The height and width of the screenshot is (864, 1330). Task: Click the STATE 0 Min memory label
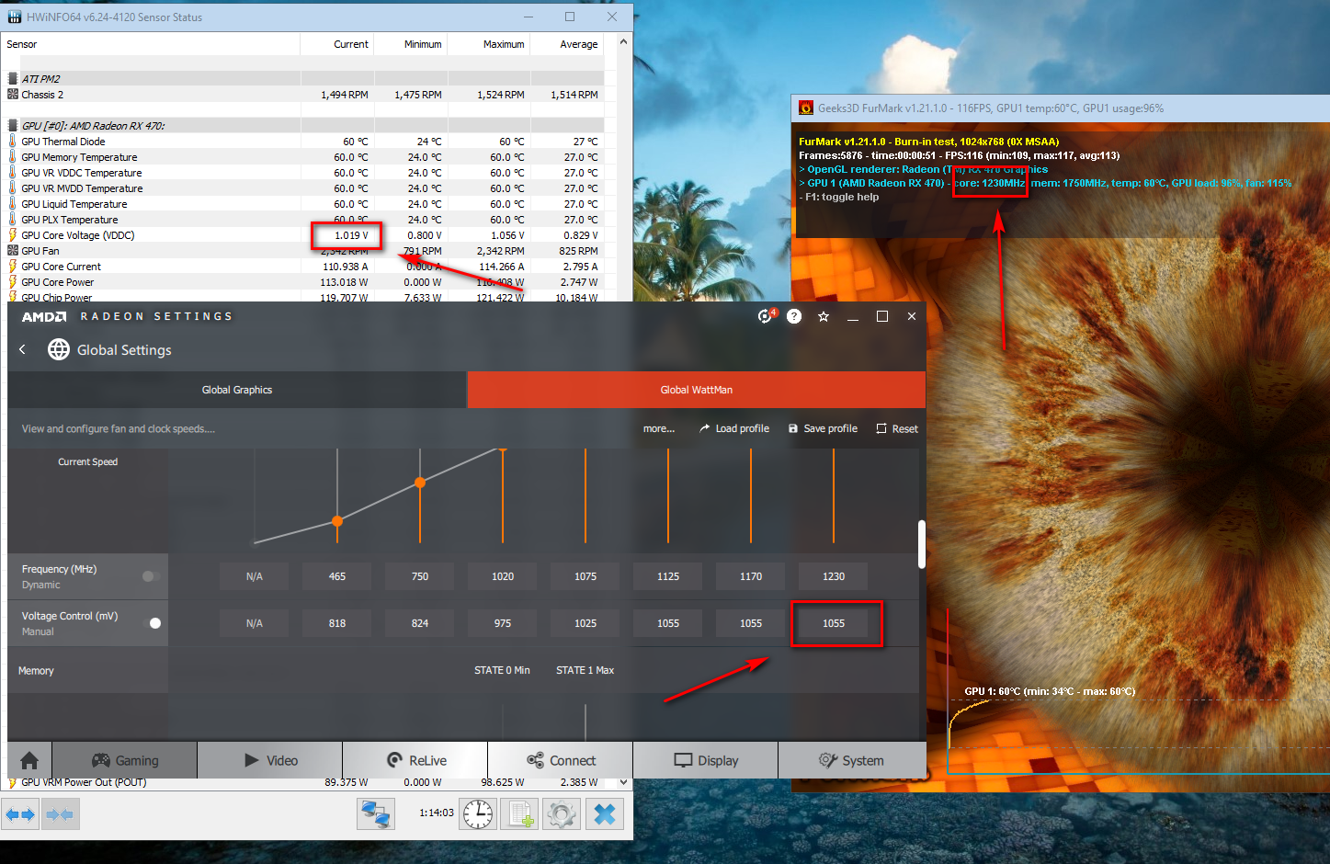[x=502, y=670]
